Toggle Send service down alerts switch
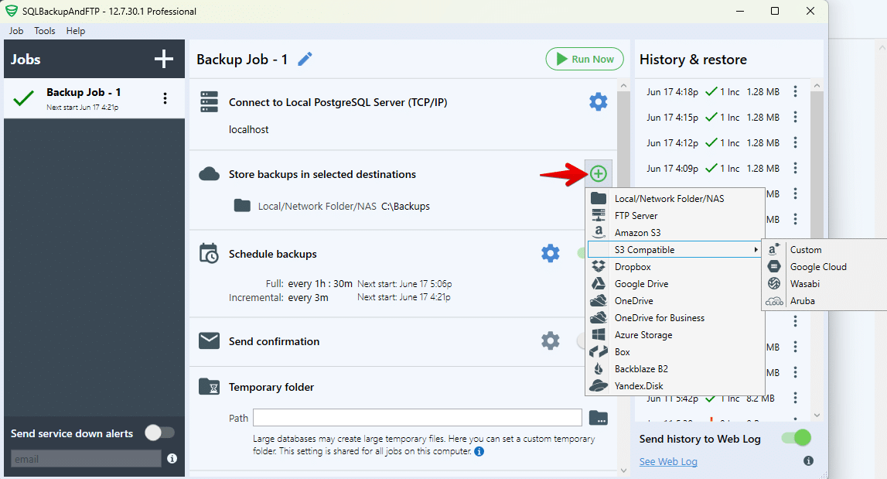Screen dimensions: 887x479 coord(159,433)
